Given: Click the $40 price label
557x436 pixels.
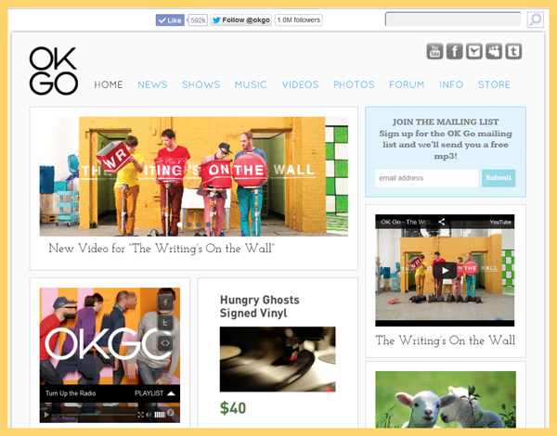Looking at the screenshot, I should coord(233,408).
